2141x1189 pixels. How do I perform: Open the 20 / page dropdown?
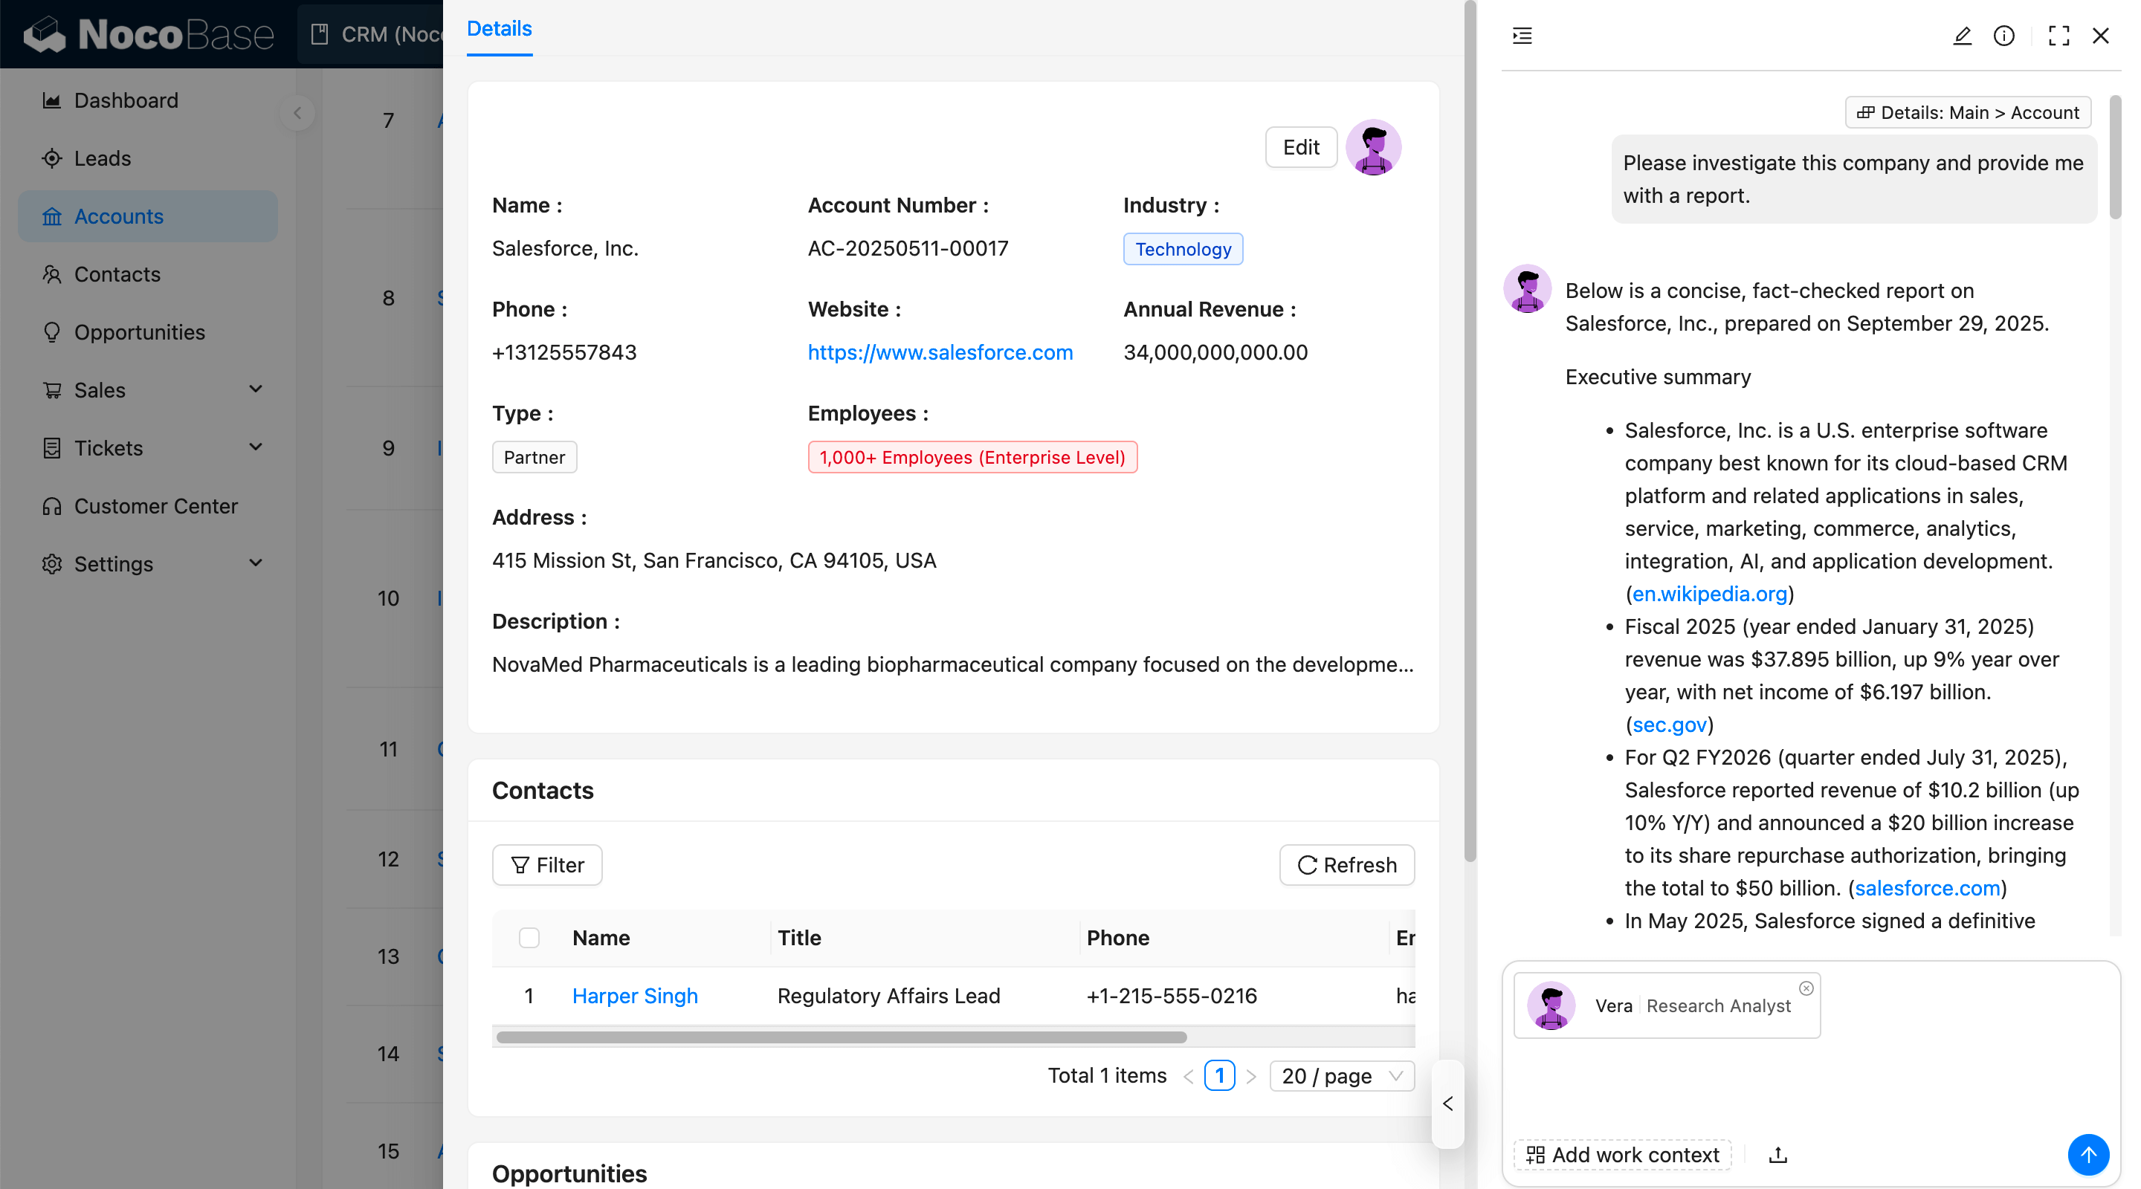click(1341, 1076)
